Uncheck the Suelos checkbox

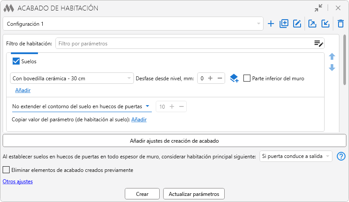click(x=16, y=62)
